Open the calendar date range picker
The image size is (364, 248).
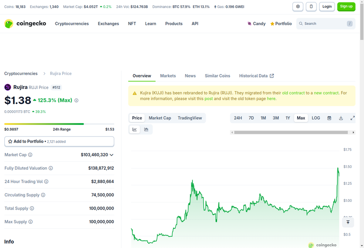(x=329, y=118)
